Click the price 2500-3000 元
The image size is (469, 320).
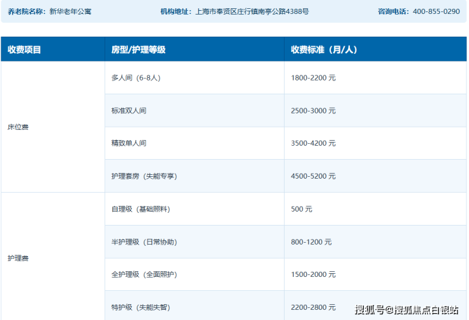click(x=313, y=111)
